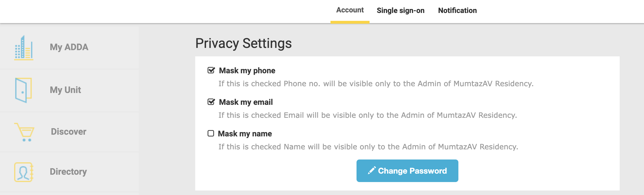Go to My Unit sidebar label
The image size is (644, 195).
tap(65, 90)
